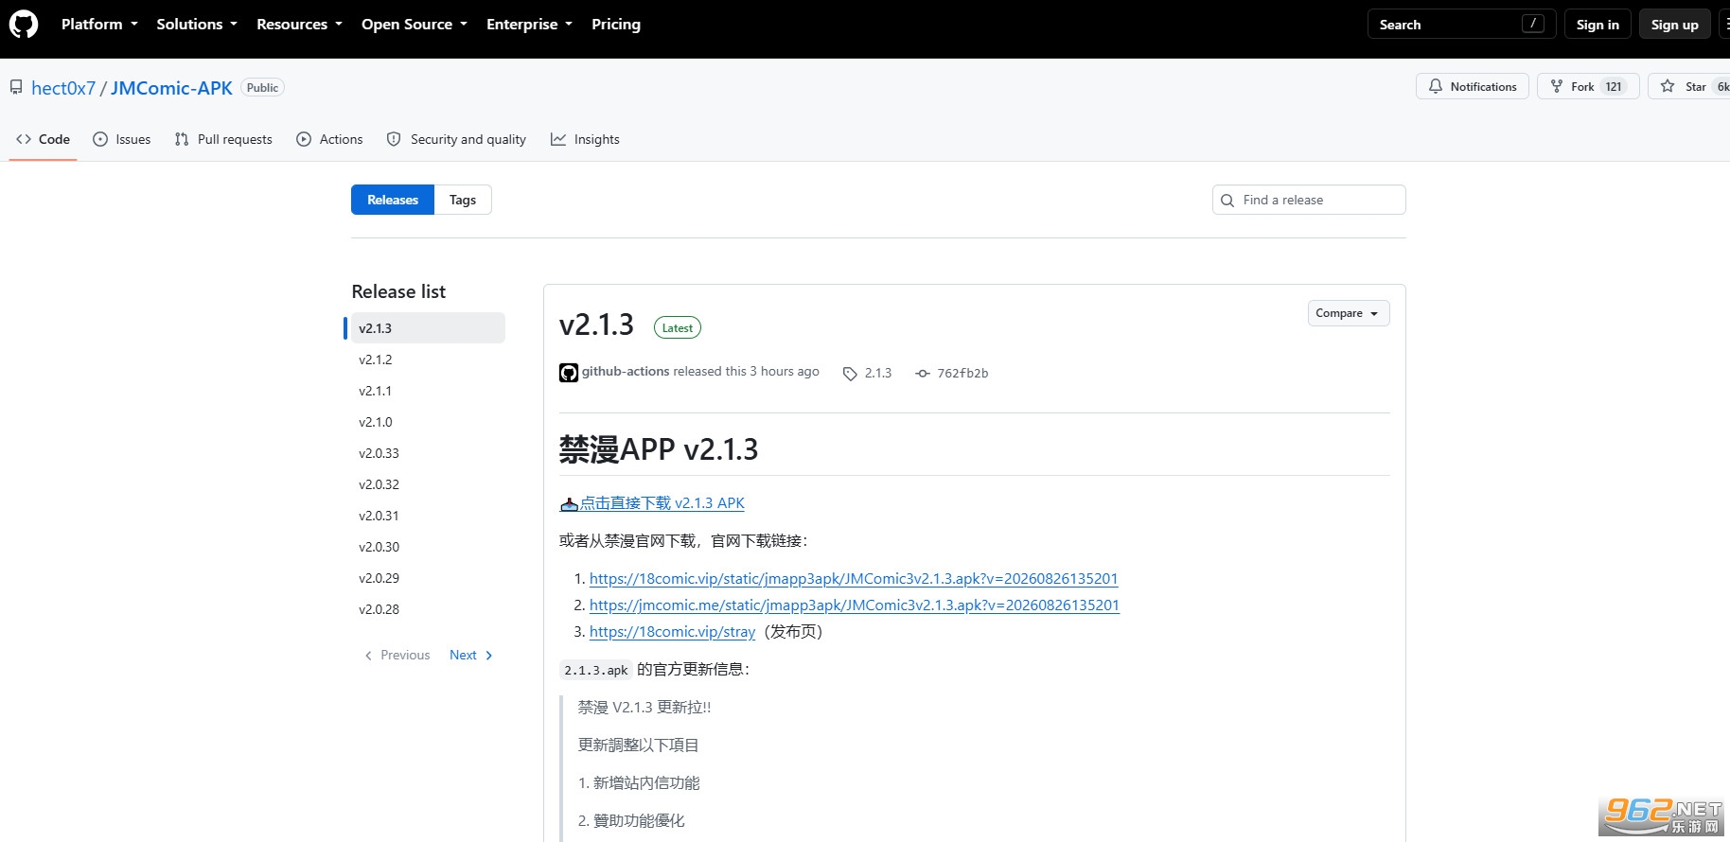Open the hect0x7 owner profile link
This screenshot has width=1730, height=842.
pos(63,88)
